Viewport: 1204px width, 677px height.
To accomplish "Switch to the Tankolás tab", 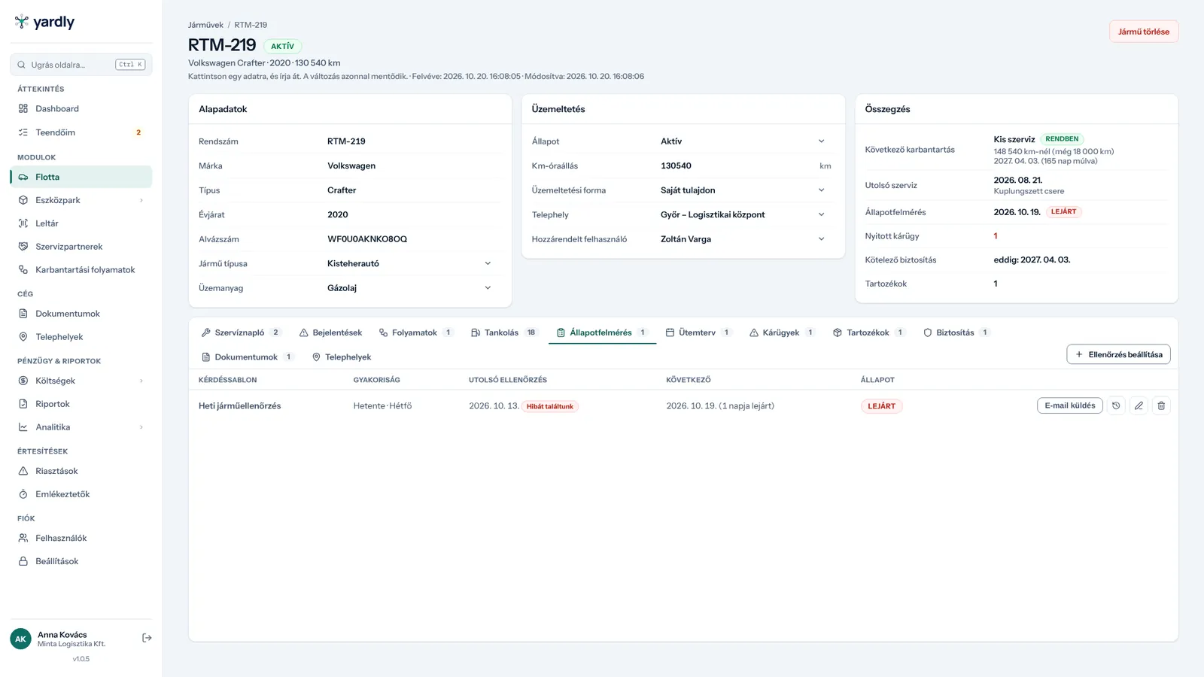I will (x=503, y=332).
